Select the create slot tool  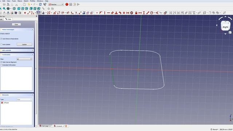68,13
